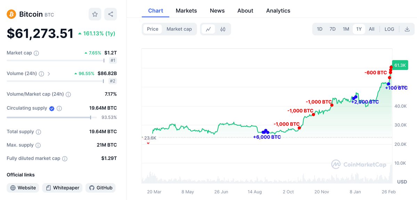The image size is (417, 200).
Task: Click Fully diluted market cap info icon
Action: (x=65, y=159)
